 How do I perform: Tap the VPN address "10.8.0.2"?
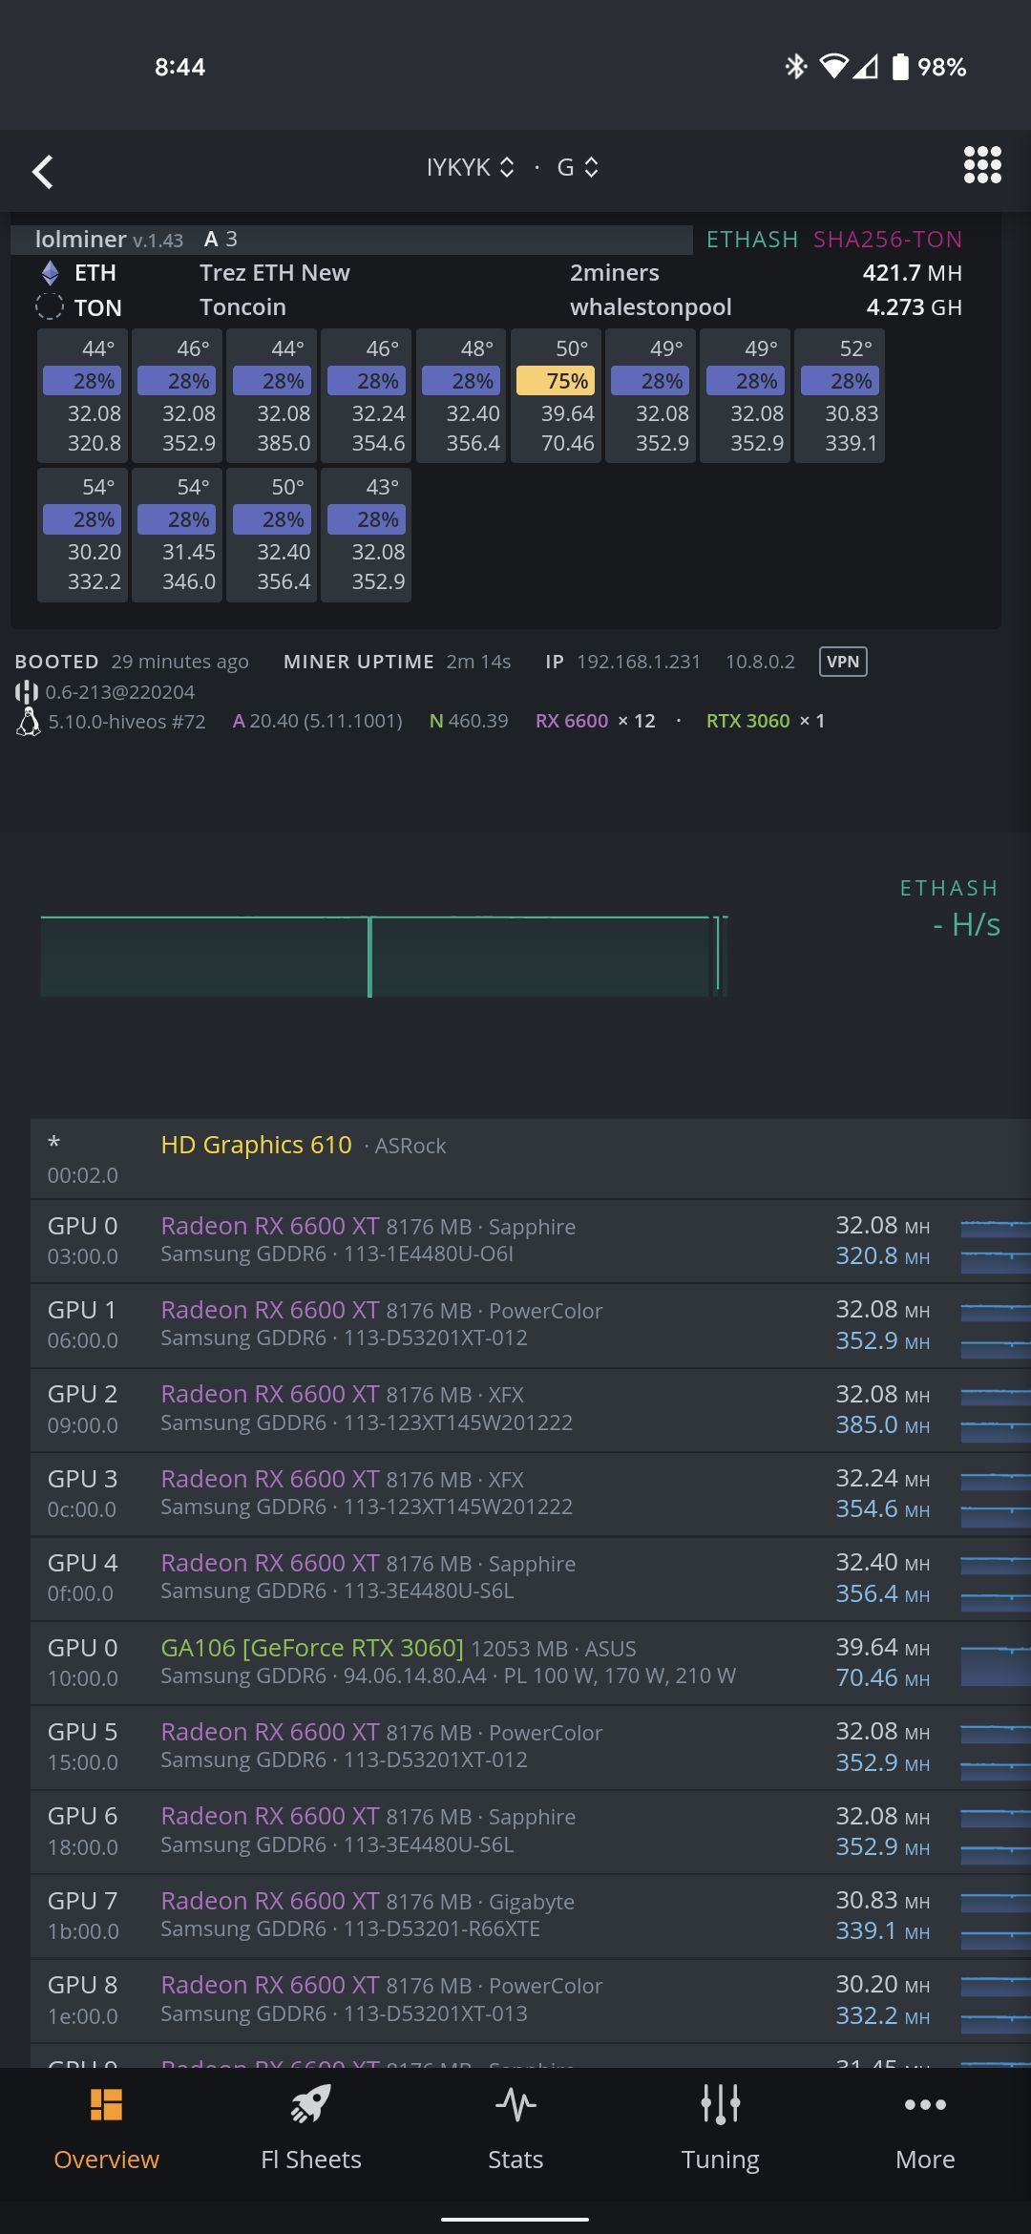(x=760, y=662)
